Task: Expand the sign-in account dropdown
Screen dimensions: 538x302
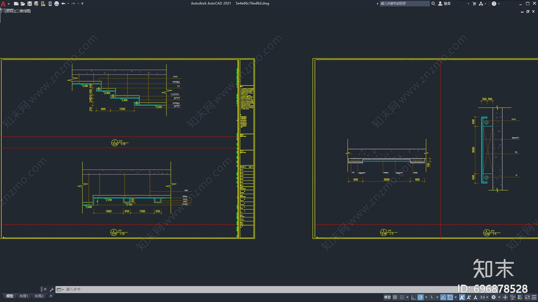Action: (468, 4)
